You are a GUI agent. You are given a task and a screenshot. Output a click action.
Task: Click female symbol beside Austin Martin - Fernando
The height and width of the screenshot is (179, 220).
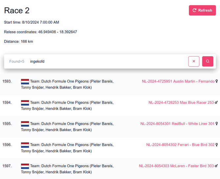point(217,81)
